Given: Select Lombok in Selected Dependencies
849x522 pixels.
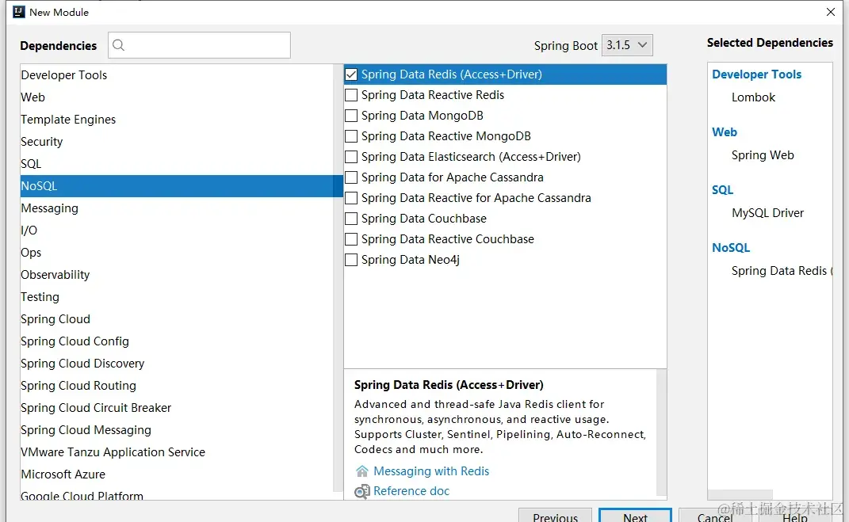Looking at the screenshot, I should coord(753,97).
